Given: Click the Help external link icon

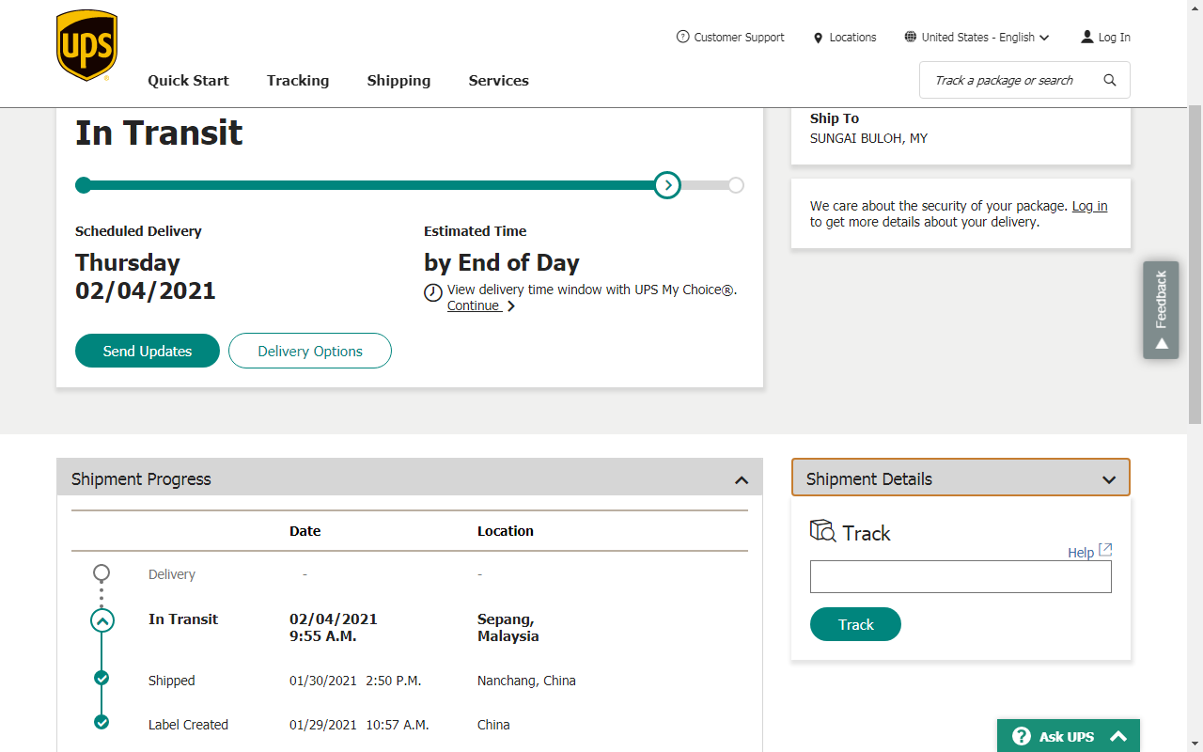Looking at the screenshot, I should click(1105, 550).
